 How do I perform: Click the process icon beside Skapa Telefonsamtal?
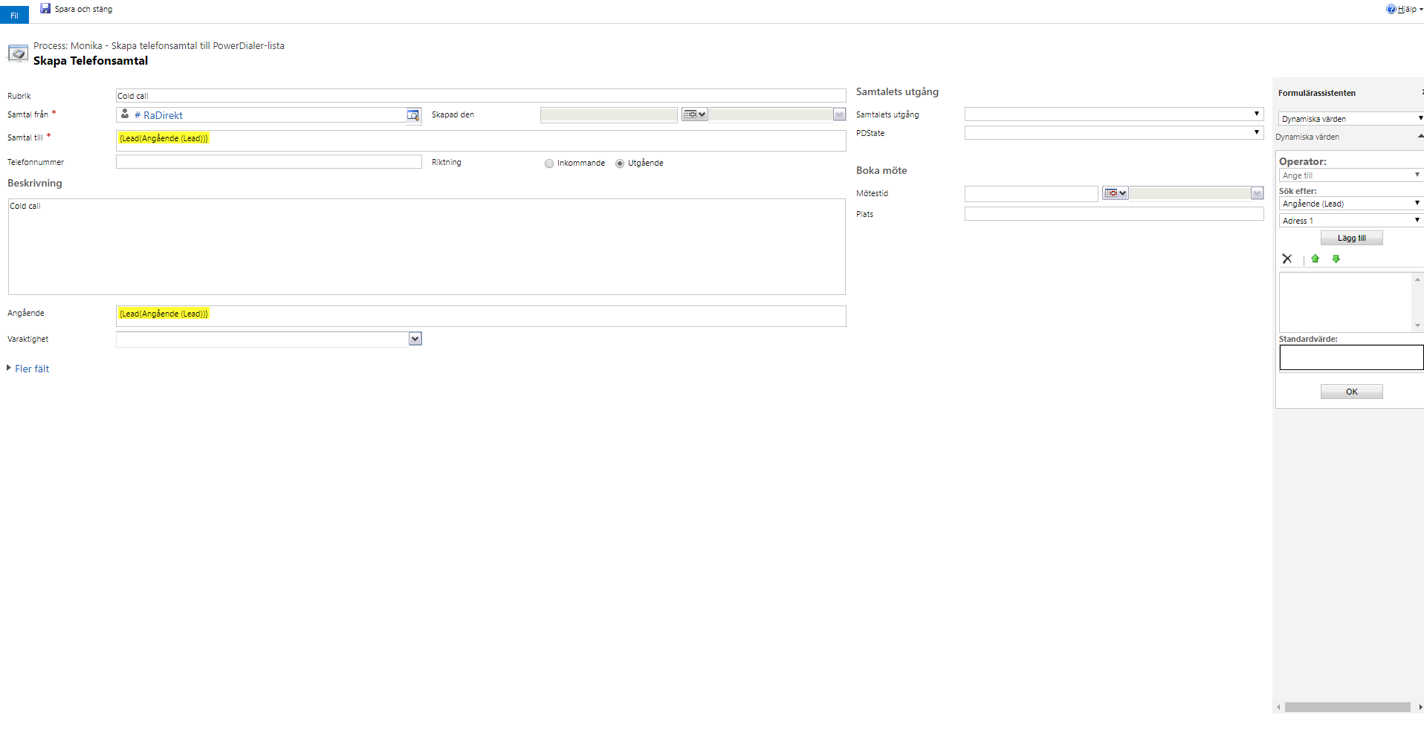point(18,53)
